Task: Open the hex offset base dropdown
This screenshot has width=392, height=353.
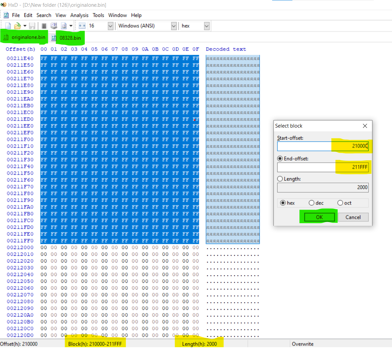Action: pos(207,26)
